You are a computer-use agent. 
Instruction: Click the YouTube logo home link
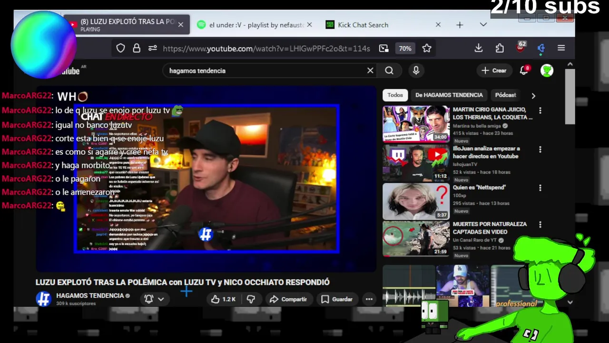(70, 71)
